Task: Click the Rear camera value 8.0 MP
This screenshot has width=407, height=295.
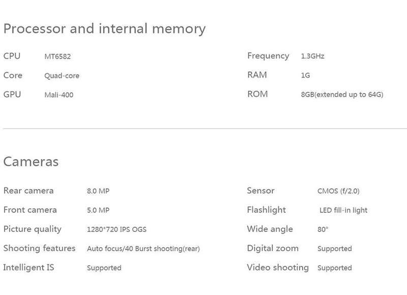Action: click(98, 191)
